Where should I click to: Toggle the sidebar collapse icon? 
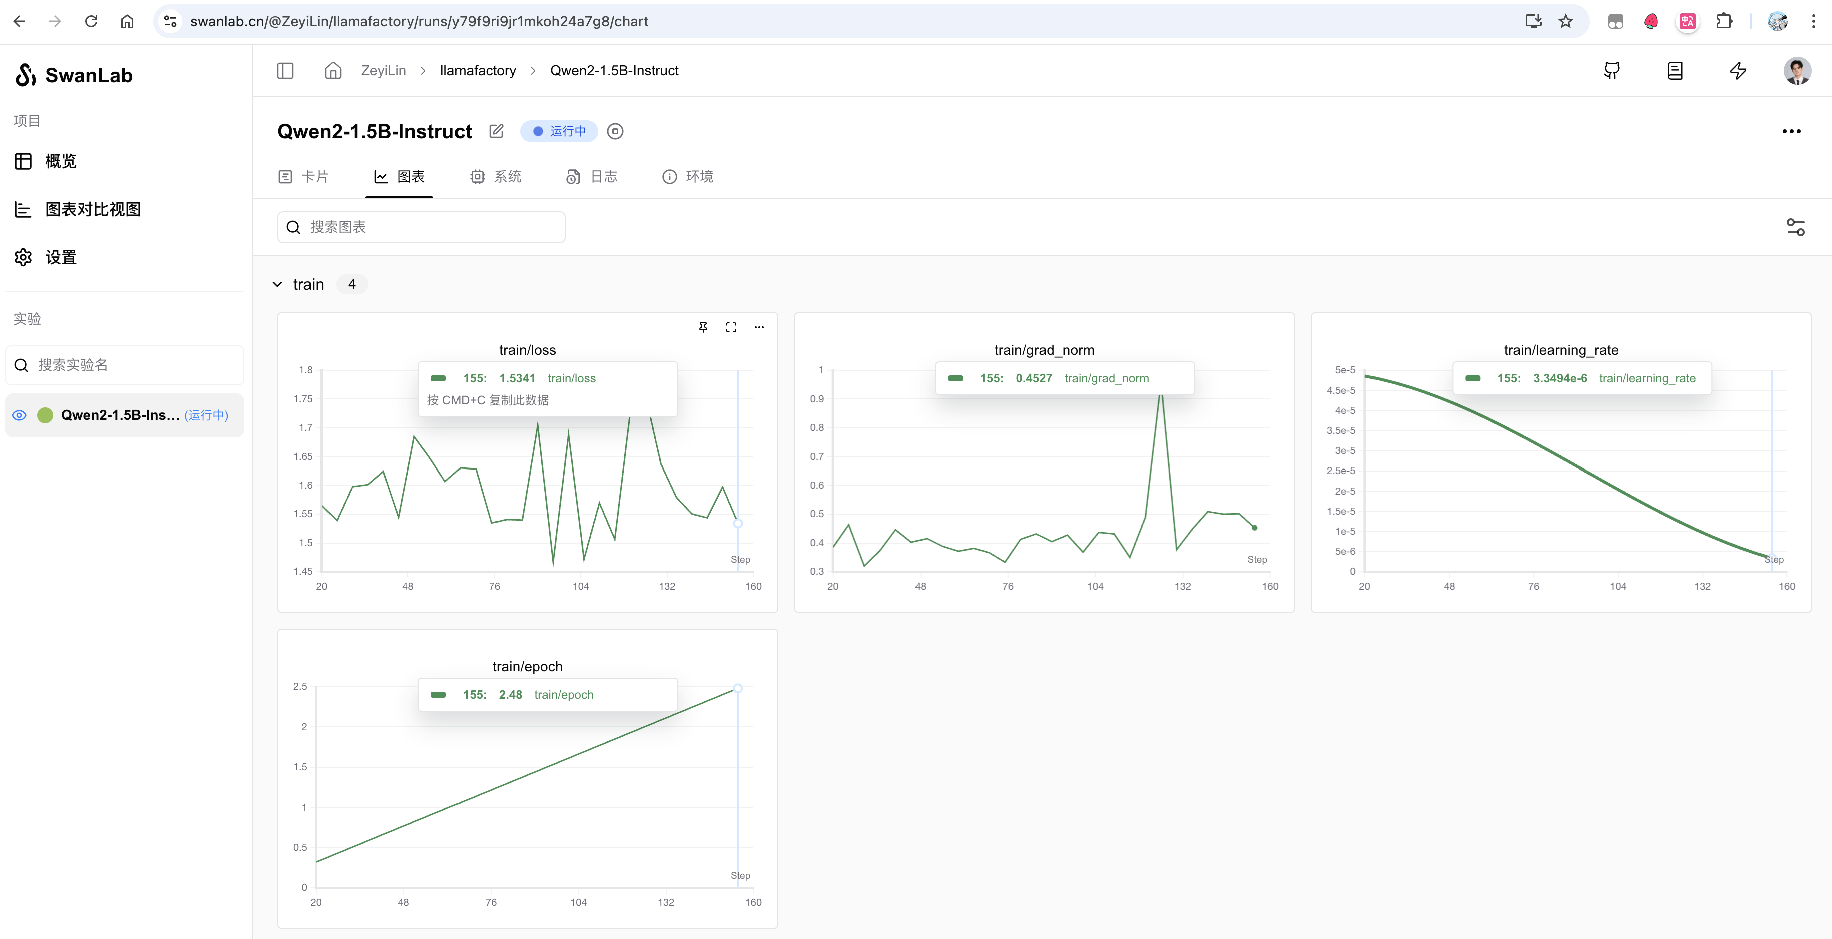click(x=285, y=71)
